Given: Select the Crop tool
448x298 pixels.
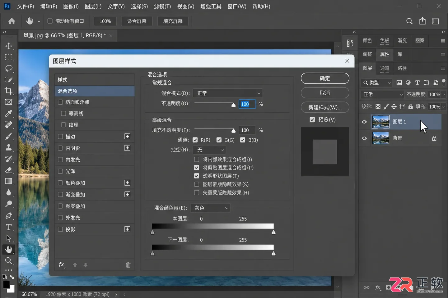Looking at the screenshot, I should coord(9,91).
